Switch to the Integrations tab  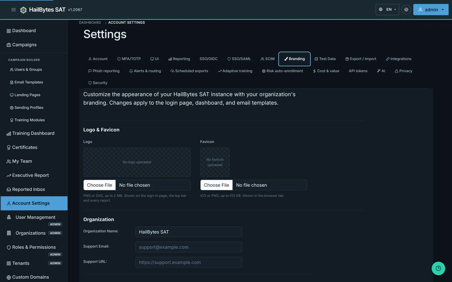399,59
